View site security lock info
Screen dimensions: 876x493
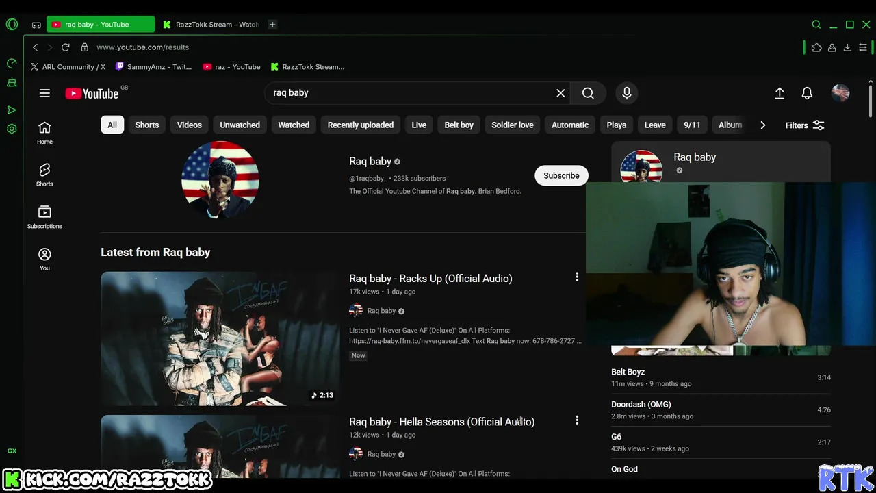point(85,47)
